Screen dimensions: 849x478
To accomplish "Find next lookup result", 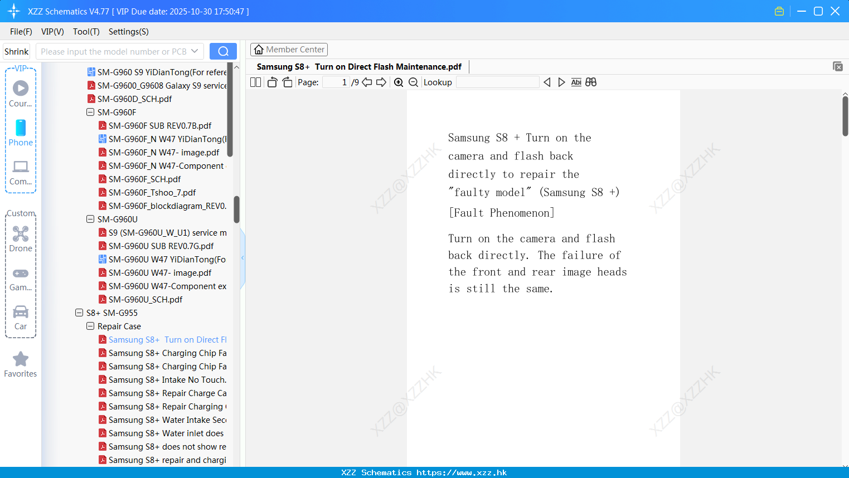I will click(x=561, y=82).
